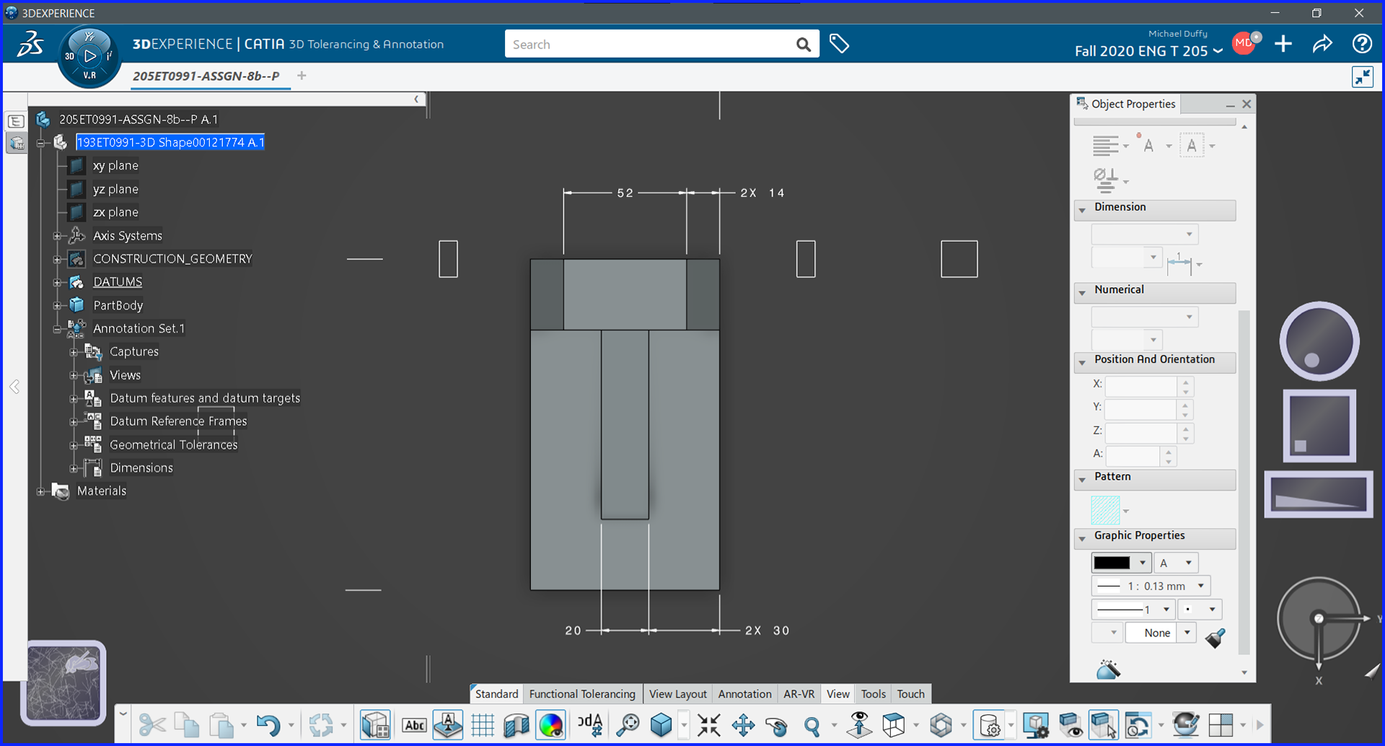The image size is (1385, 746).
Task: Toggle the cube with cursor selection icon
Action: [x=1104, y=725]
